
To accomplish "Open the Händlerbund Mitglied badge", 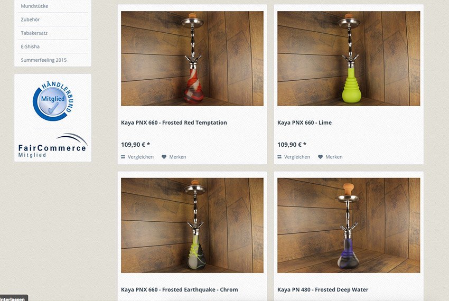I will (x=53, y=101).
